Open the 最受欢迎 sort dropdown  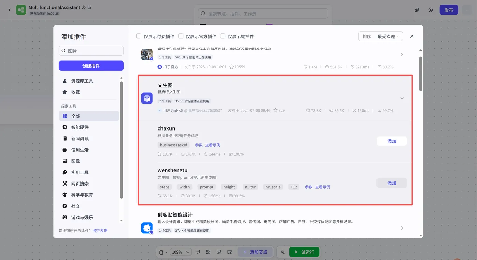coord(388,36)
